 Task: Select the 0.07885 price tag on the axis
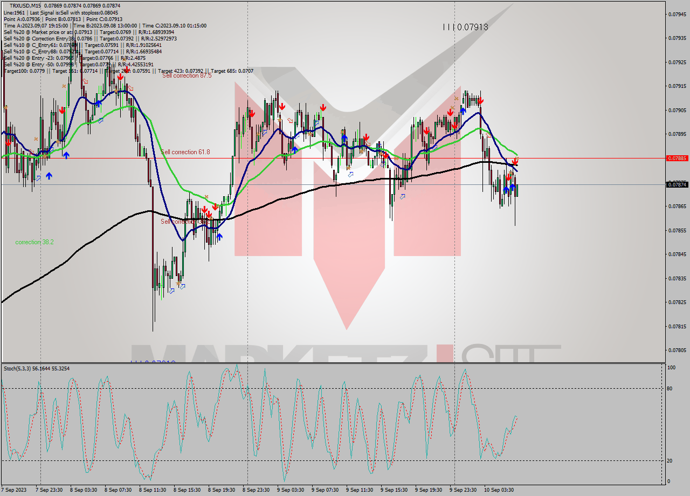[677, 158]
